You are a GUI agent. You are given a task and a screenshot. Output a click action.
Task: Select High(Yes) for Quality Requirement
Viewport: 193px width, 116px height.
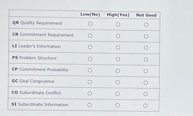(x=118, y=24)
